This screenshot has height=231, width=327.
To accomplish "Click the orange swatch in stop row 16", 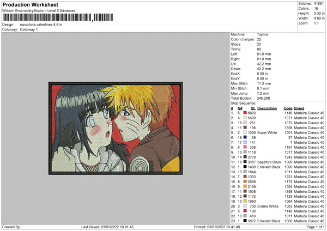I will (x=245, y=186).
